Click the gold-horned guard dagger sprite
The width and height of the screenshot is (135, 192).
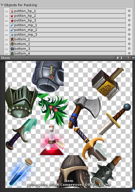coord(90,144)
